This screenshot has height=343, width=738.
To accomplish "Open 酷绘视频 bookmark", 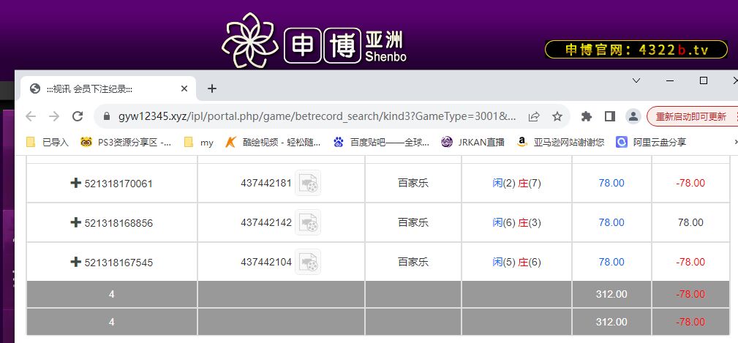I will tap(273, 142).
